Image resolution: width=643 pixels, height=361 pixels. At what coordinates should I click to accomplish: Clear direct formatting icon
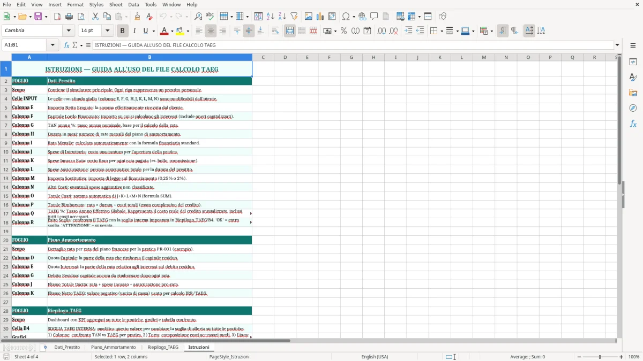click(148, 17)
